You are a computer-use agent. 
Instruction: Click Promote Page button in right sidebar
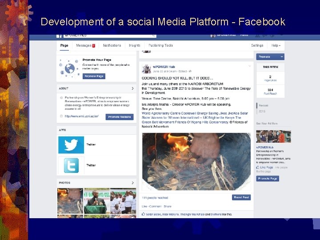[x=268, y=179]
